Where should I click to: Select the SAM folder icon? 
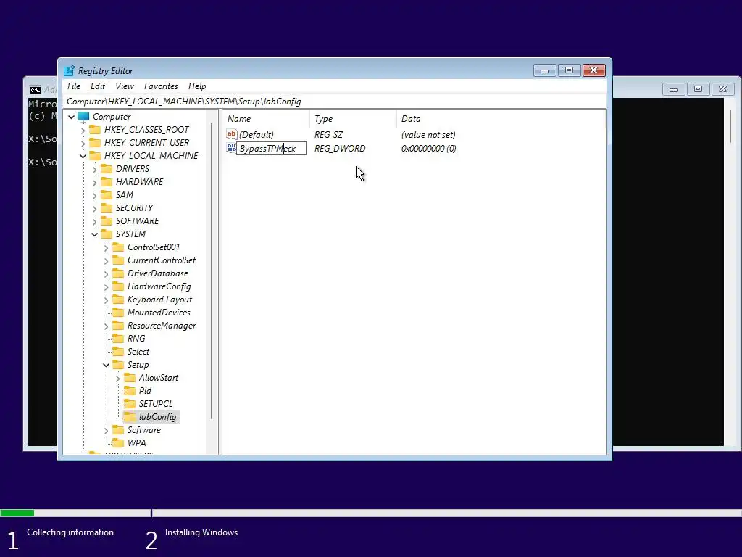pos(107,194)
